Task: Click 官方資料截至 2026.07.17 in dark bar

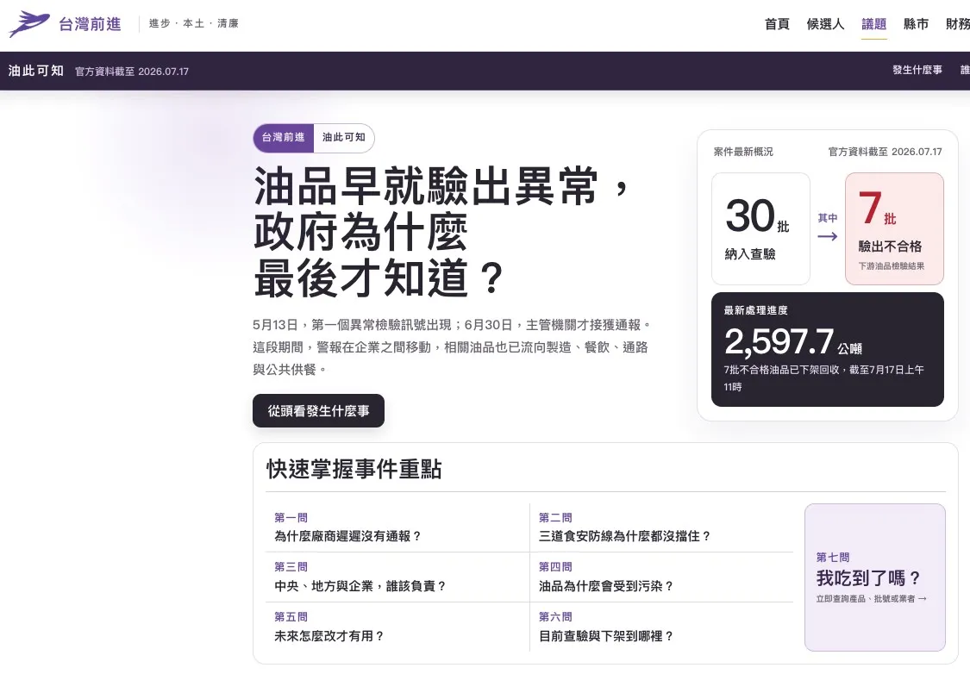Action: point(132,72)
